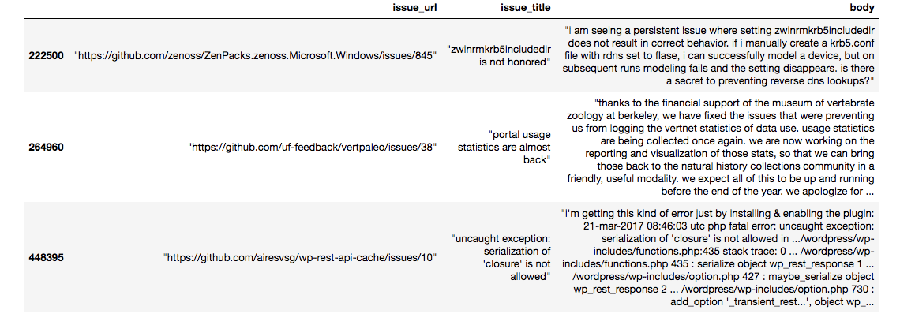This screenshot has height=325, width=900.
Task: Click the 'zwinrmkrb5includedir is not honored' title cell
Action: pyautogui.click(x=499, y=55)
